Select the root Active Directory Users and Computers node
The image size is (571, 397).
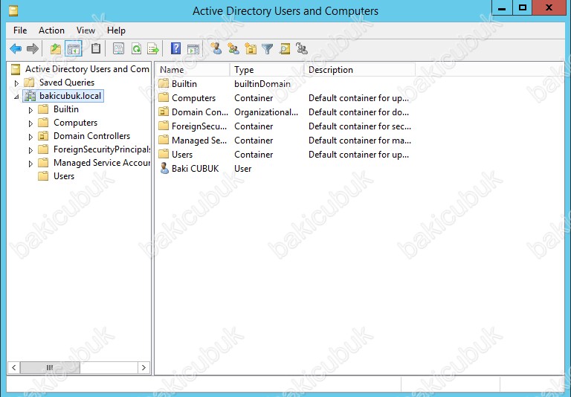coord(88,69)
